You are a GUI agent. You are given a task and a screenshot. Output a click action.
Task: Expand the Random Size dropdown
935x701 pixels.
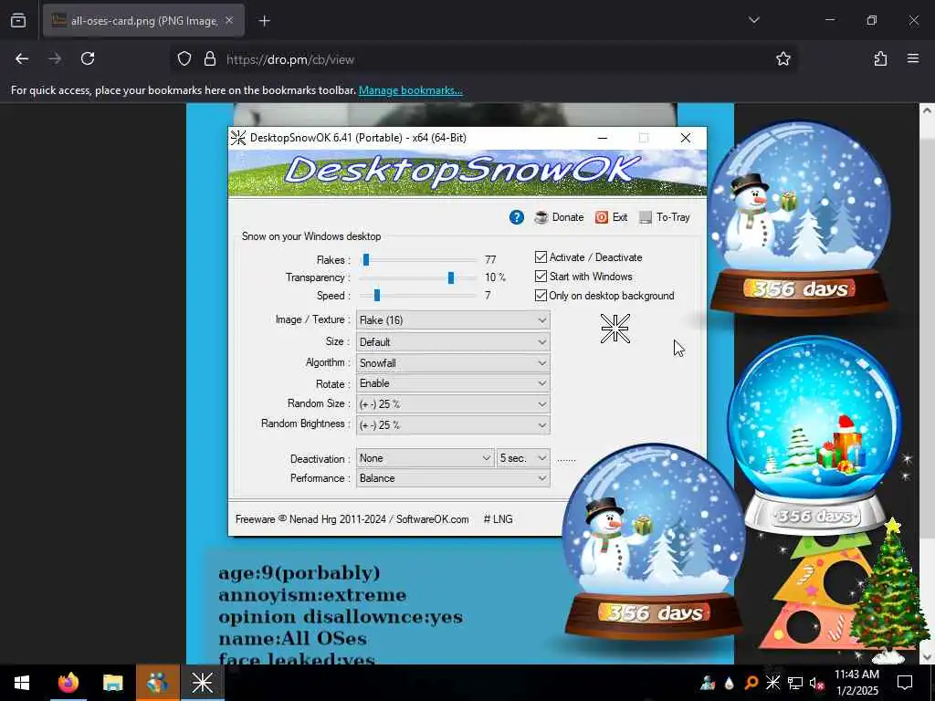pyautogui.click(x=453, y=403)
